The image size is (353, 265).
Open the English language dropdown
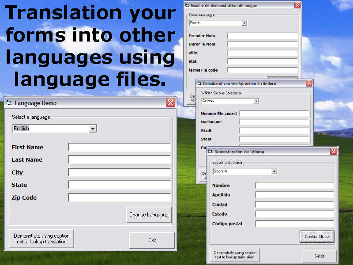pyautogui.click(x=93, y=129)
